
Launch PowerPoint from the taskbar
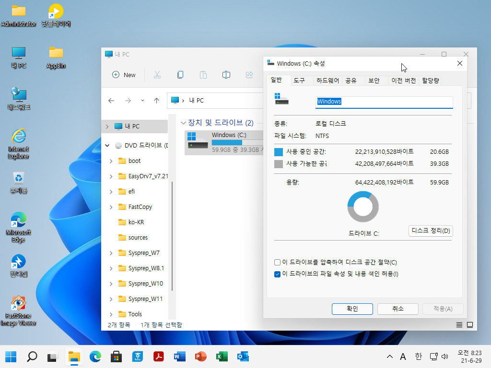[x=201, y=356]
